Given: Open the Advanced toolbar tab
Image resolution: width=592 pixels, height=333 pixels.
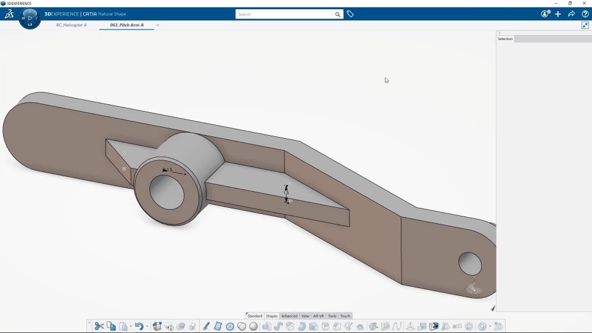Looking at the screenshot, I should coord(289,316).
